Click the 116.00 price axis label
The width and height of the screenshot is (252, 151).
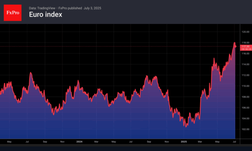pos(246,53)
